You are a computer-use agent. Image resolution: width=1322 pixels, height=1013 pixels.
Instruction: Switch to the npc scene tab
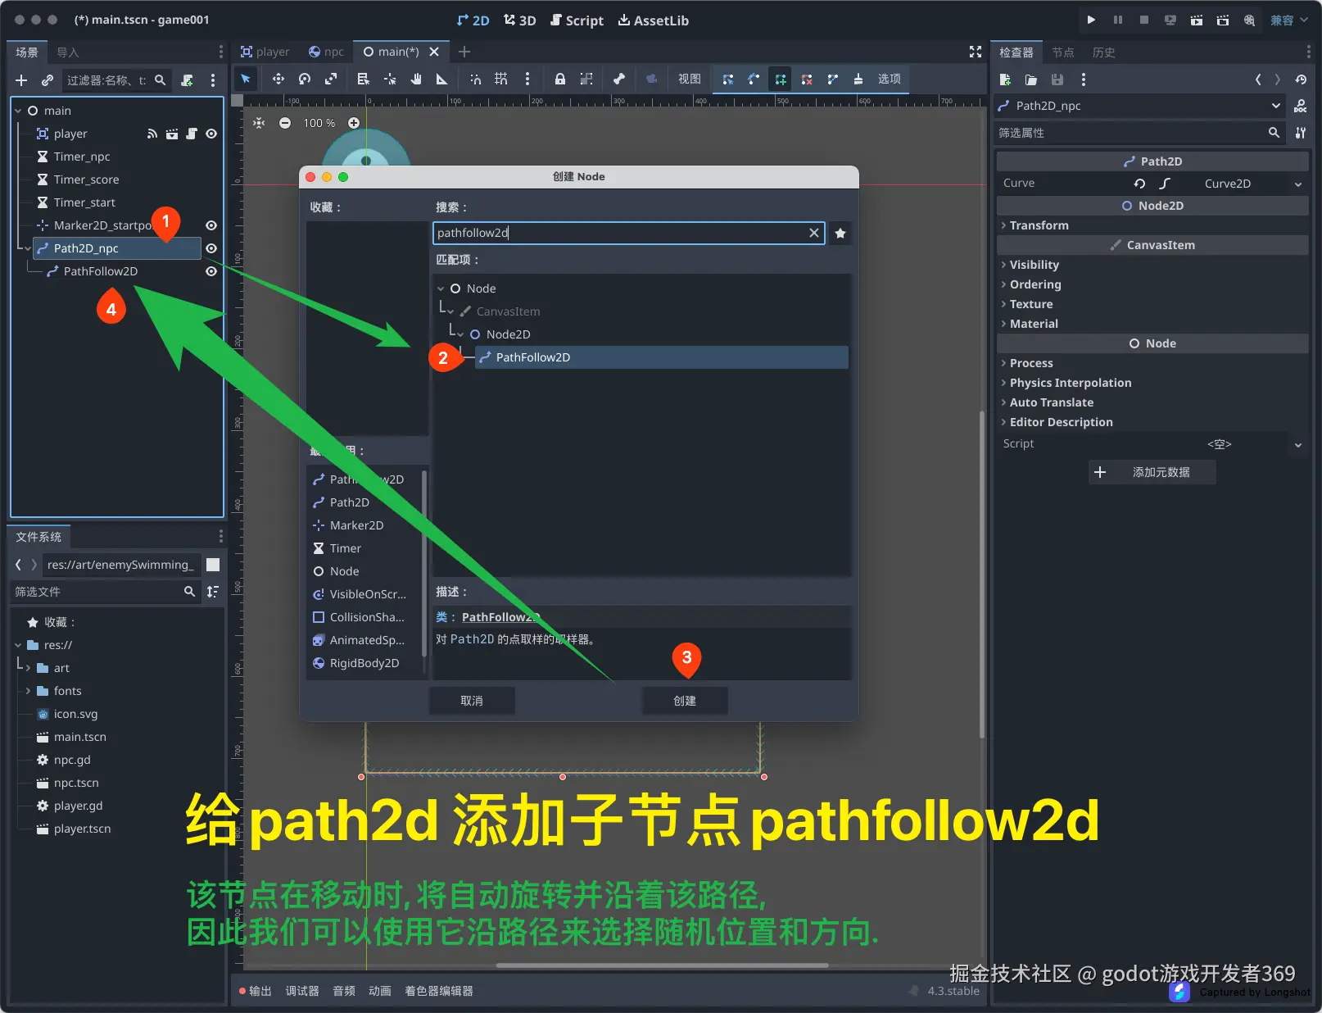pos(326,52)
